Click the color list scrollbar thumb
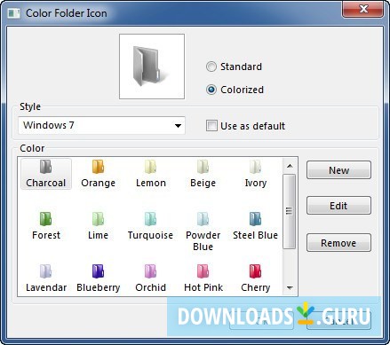 point(290,211)
